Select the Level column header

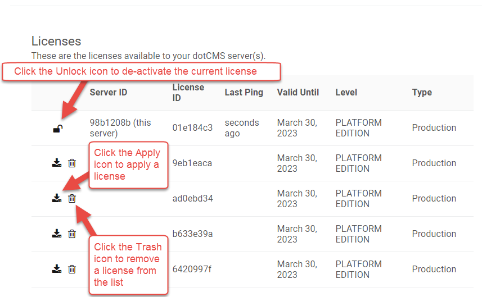point(346,93)
